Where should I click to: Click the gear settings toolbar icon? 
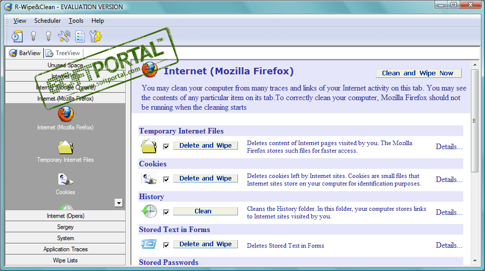[95, 36]
